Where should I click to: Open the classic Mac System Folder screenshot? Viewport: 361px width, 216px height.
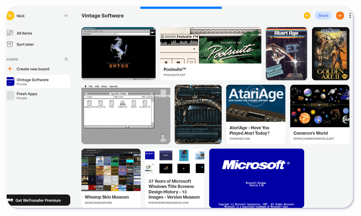[126, 114]
